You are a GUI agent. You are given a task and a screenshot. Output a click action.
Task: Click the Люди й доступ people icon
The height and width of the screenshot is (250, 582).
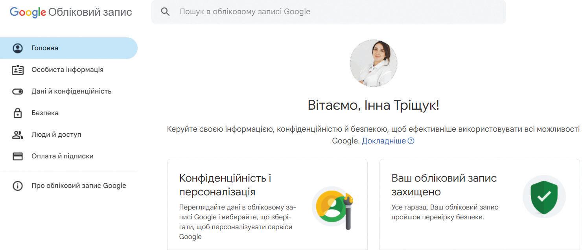coord(18,135)
